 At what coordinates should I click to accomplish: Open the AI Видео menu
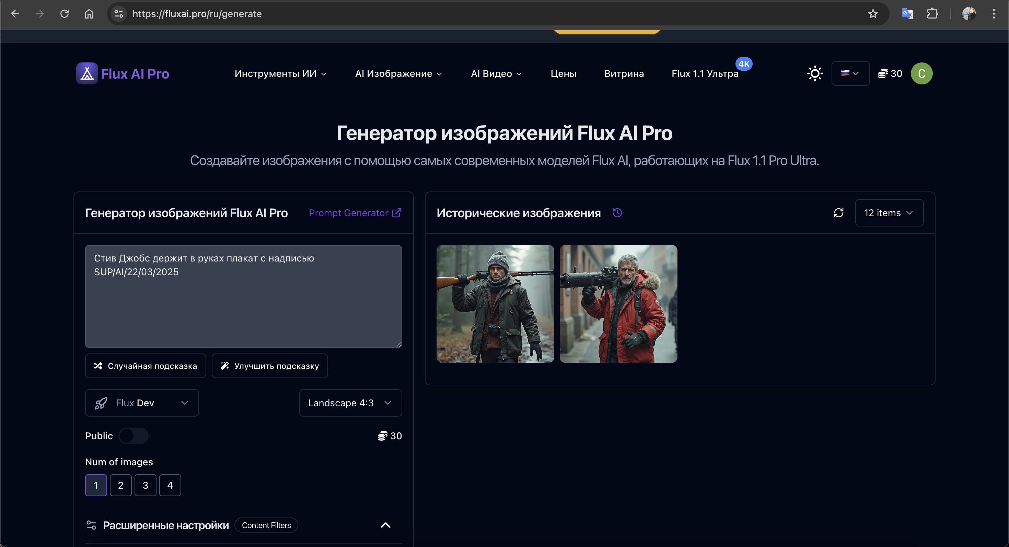496,74
